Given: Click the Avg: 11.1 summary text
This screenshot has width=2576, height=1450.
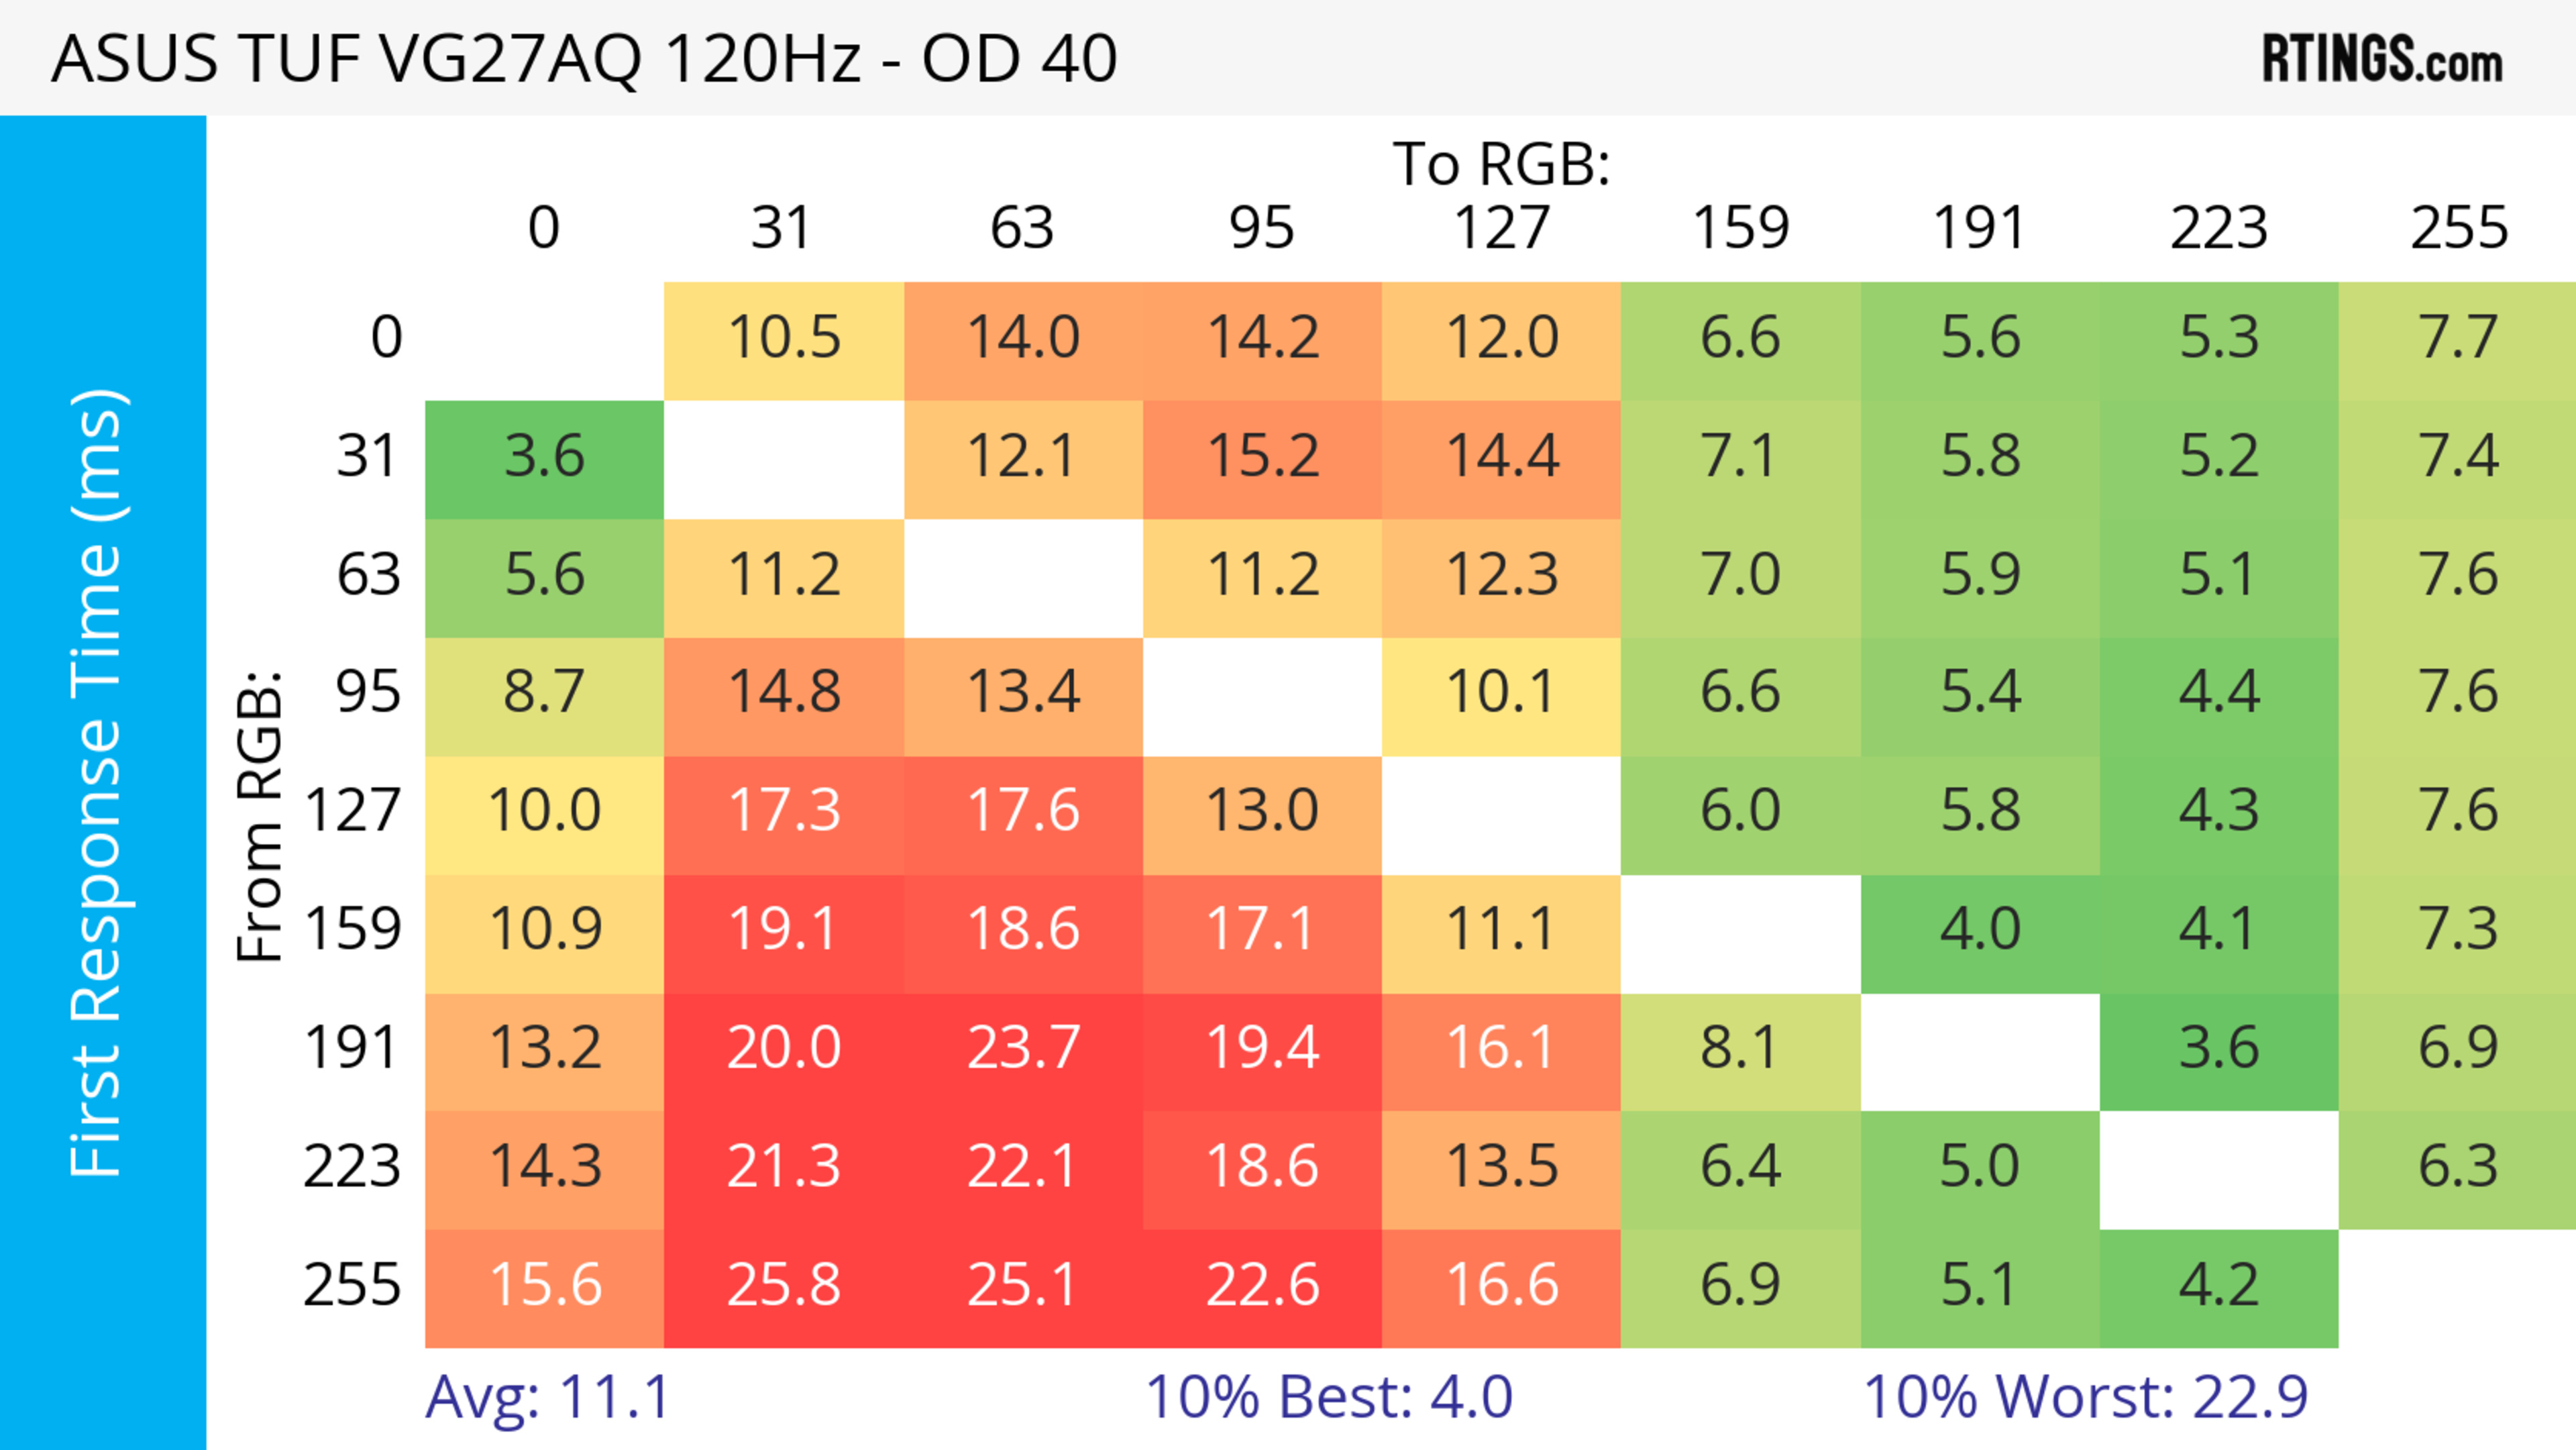Looking at the screenshot, I should 547,1397.
